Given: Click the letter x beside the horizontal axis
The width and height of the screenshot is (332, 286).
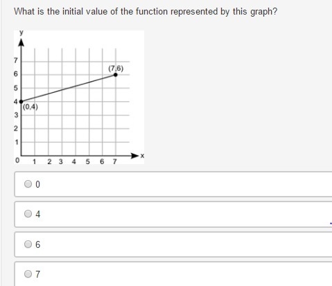Looking at the screenshot, I should point(142,156).
